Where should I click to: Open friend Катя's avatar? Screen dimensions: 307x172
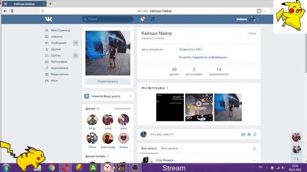click(x=124, y=119)
